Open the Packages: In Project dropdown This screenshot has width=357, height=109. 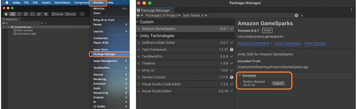[163, 15]
